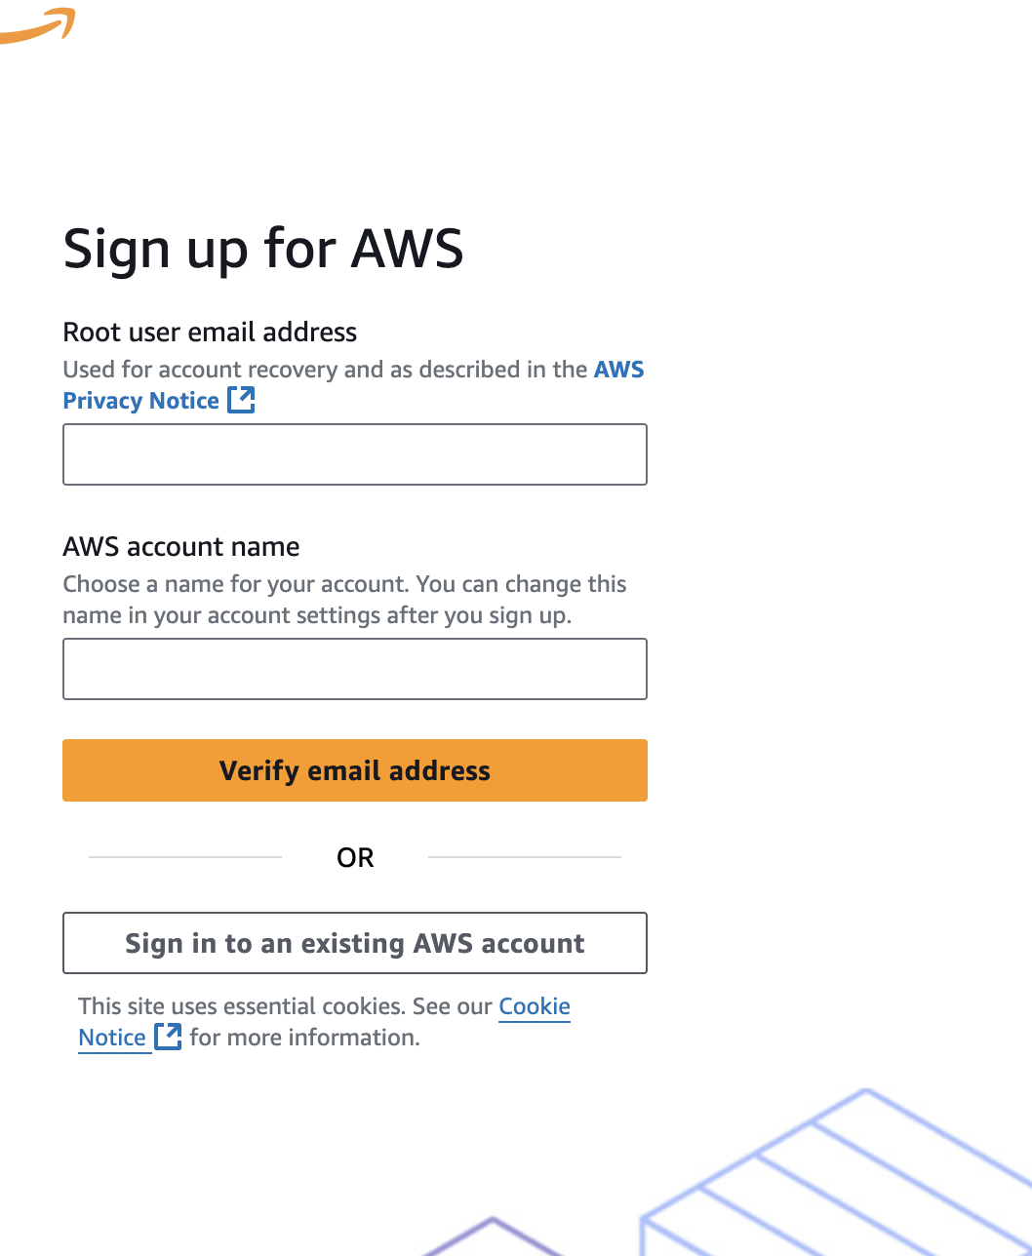Viewport: 1032px width, 1256px height.
Task: Select Sign in to an existing AWS account
Action: point(354,943)
